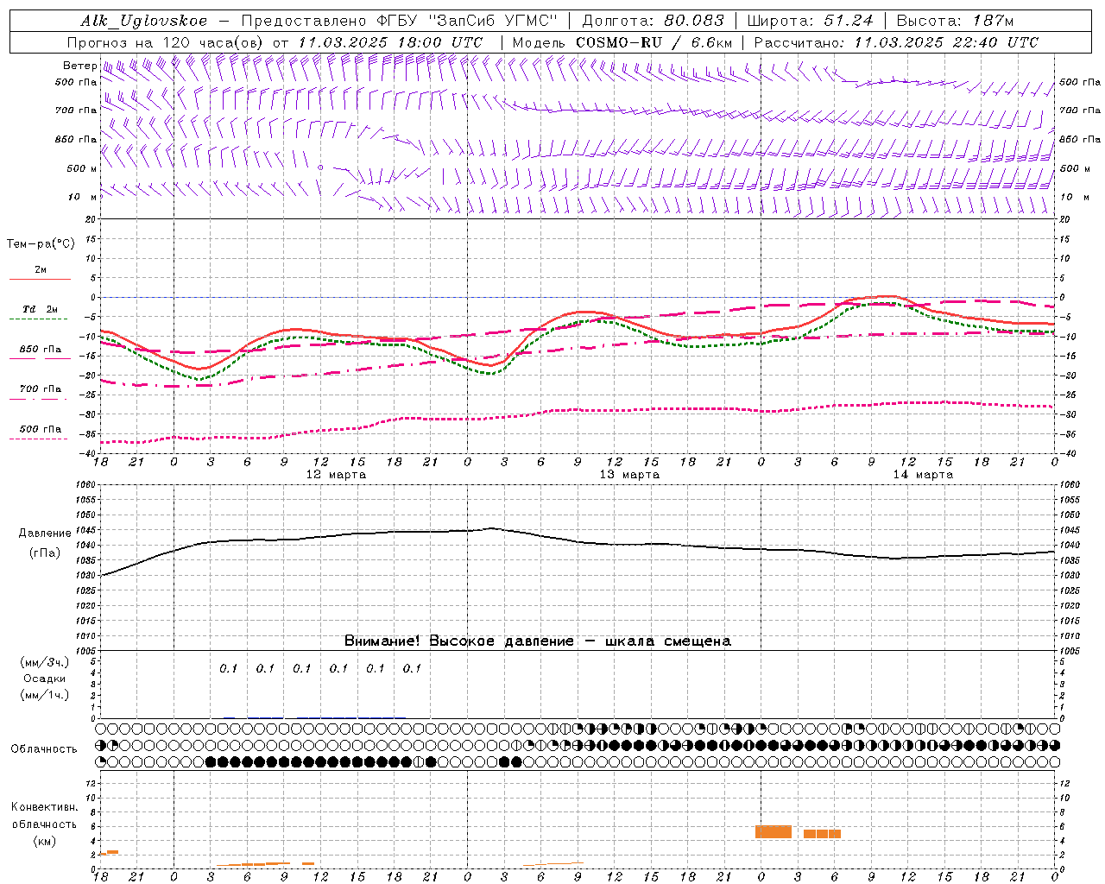Click the Тем-ра(°C) temperature panel label
The image size is (1105, 884).
click(x=41, y=244)
